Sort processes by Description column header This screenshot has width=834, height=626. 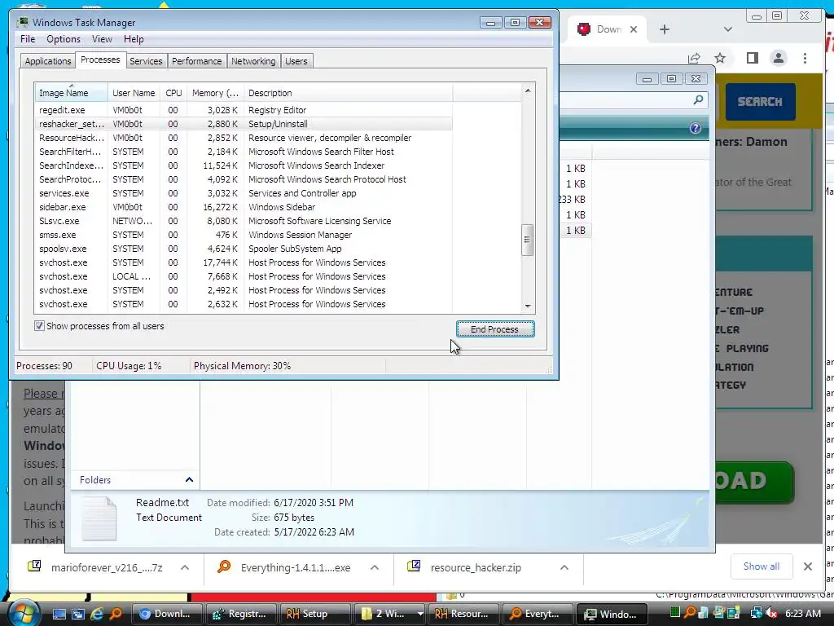349,93
